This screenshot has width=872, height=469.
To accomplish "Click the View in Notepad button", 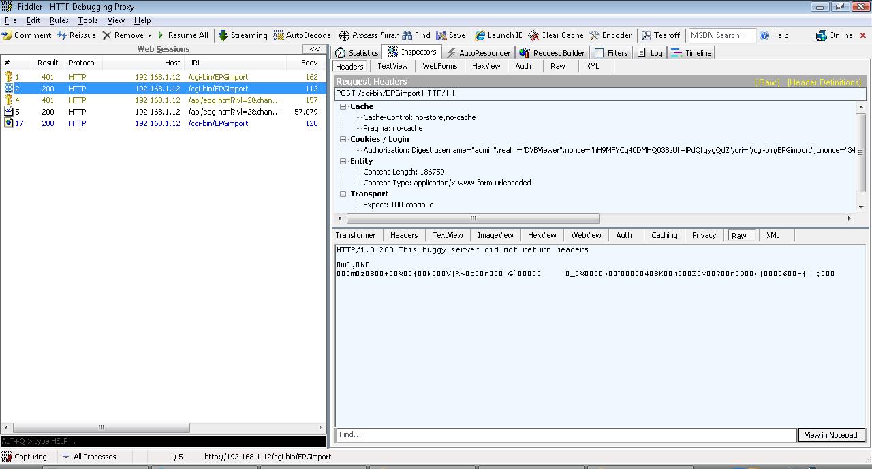I will tap(830, 435).
